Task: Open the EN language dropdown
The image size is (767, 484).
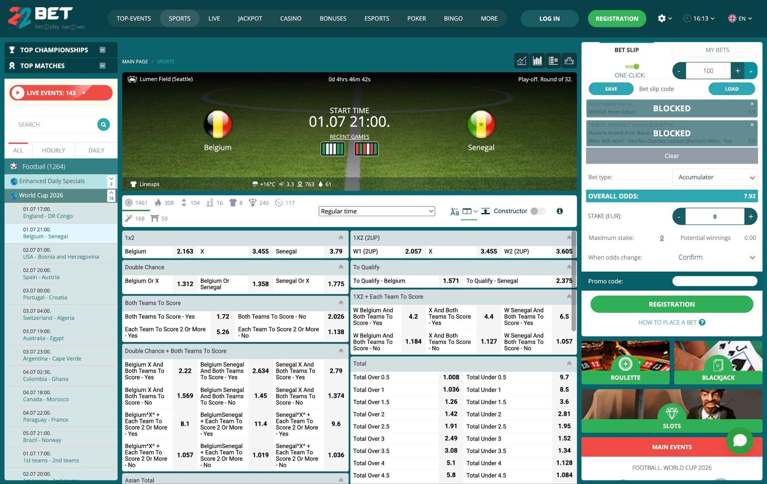Action: tap(740, 18)
